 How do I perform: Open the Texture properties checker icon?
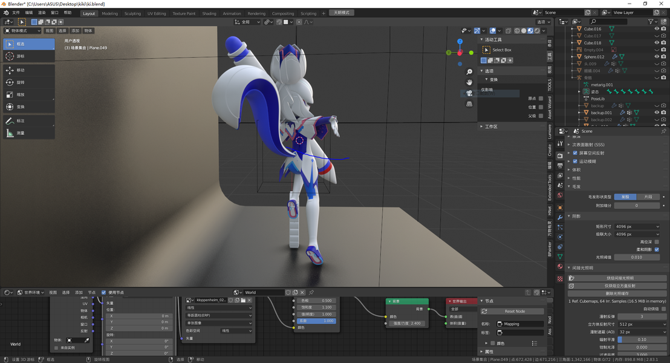tap(560, 278)
